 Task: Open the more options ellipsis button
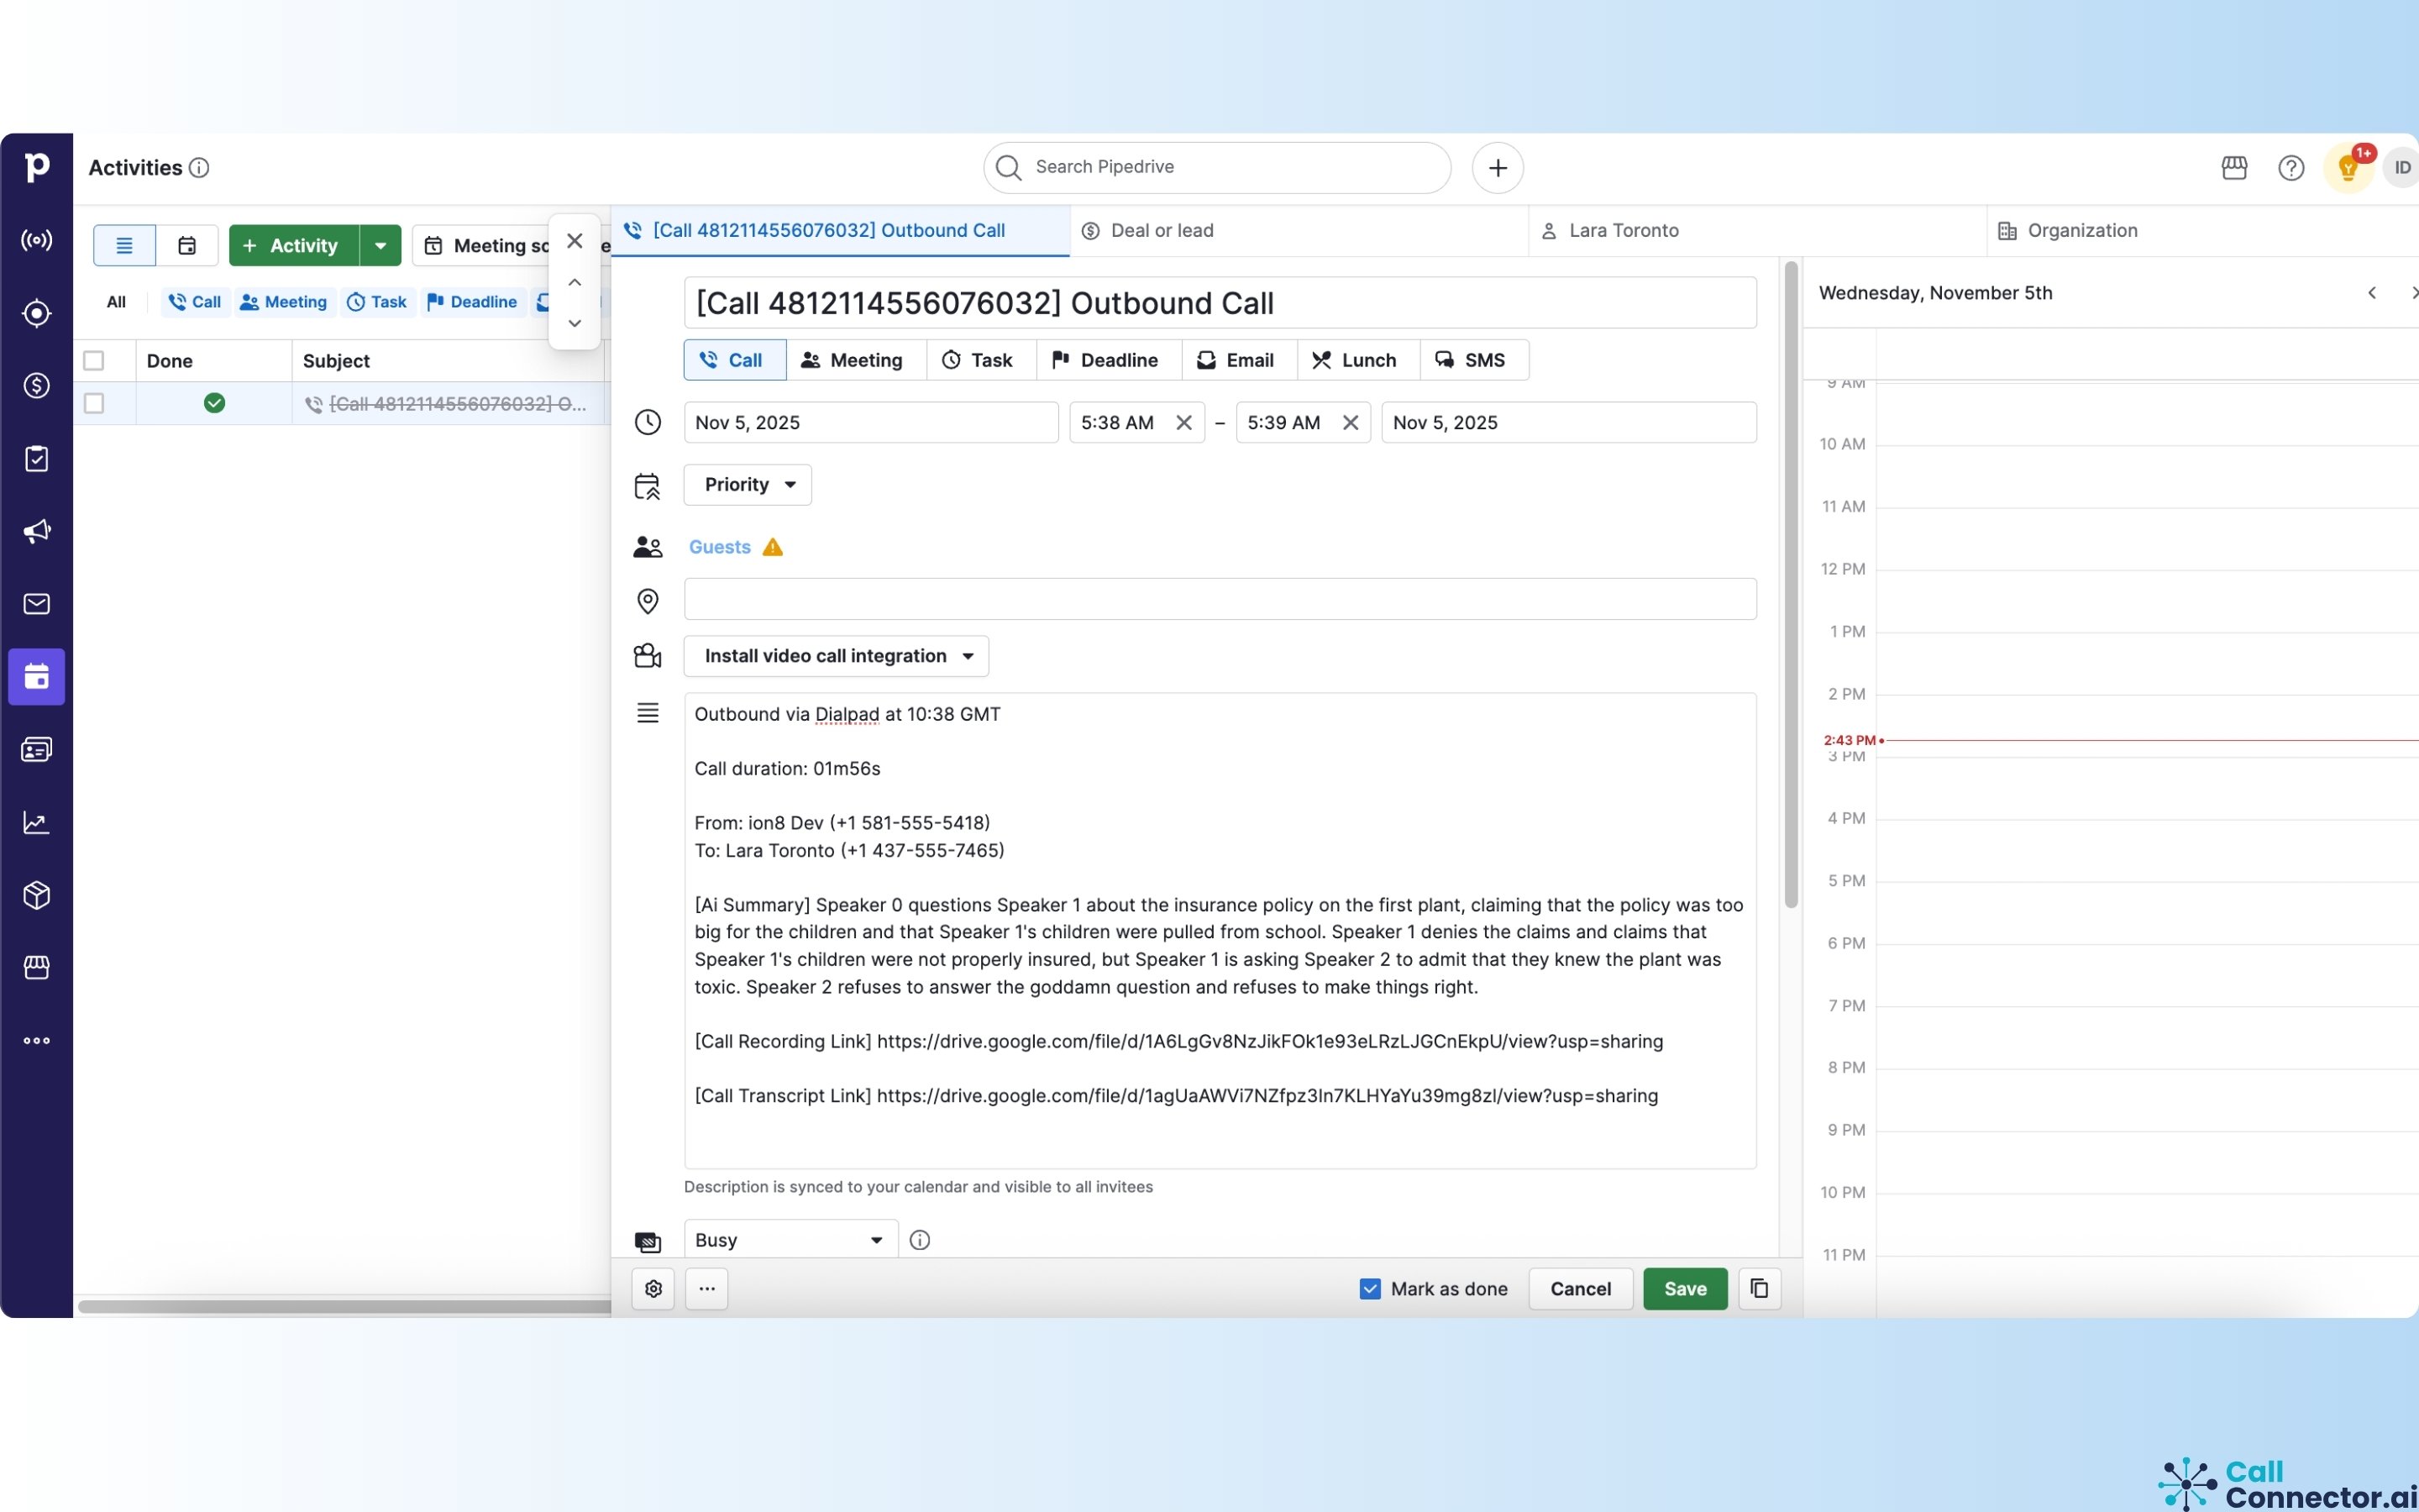click(x=706, y=1289)
